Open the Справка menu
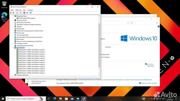The width and height of the screenshot is (180, 101). click(x=30, y=10)
